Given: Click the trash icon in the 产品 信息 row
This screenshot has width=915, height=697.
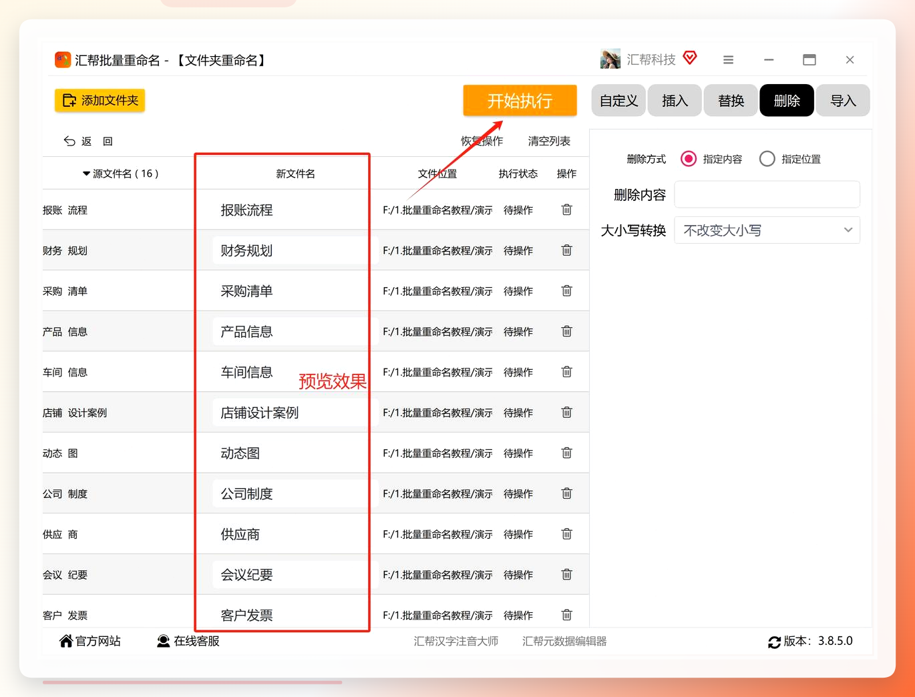Looking at the screenshot, I should 566,331.
